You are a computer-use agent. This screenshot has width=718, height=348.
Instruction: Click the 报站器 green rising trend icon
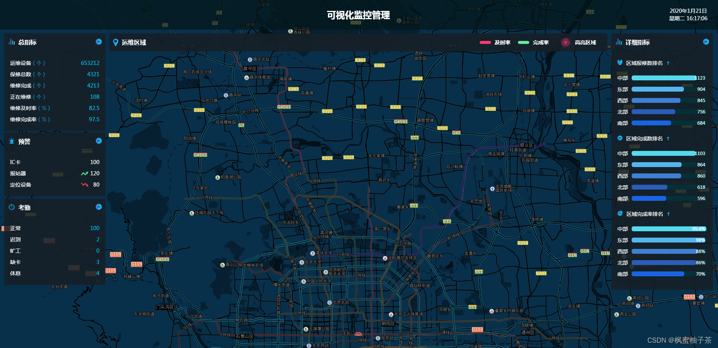click(x=84, y=173)
